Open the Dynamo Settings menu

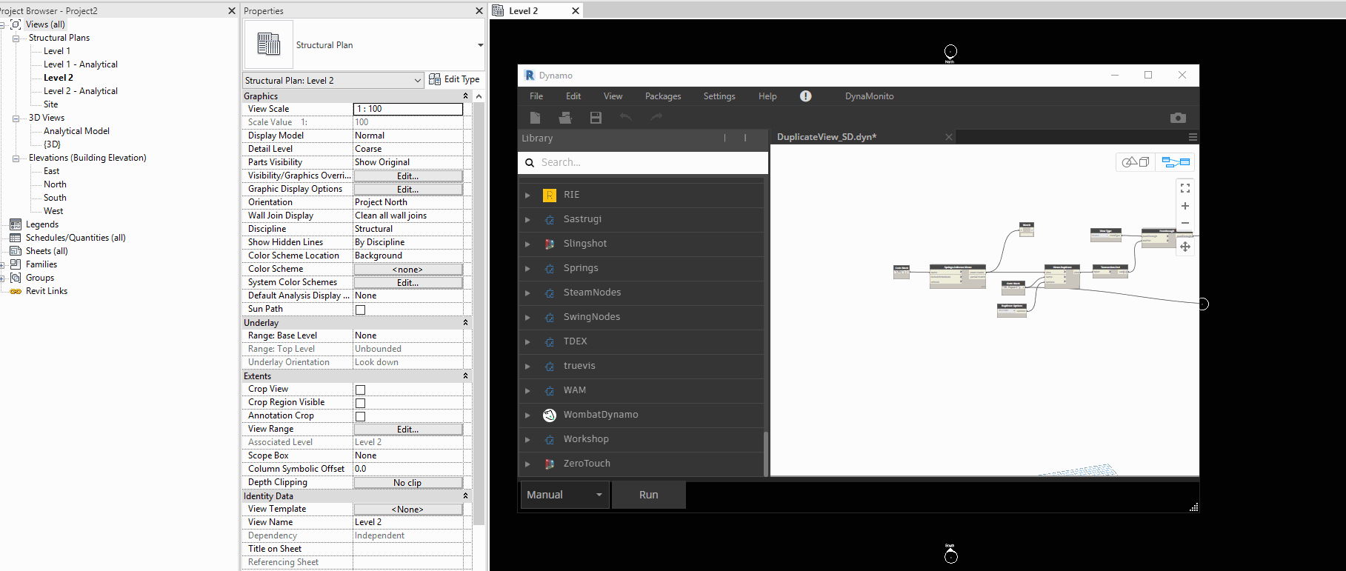pos(719,96)
